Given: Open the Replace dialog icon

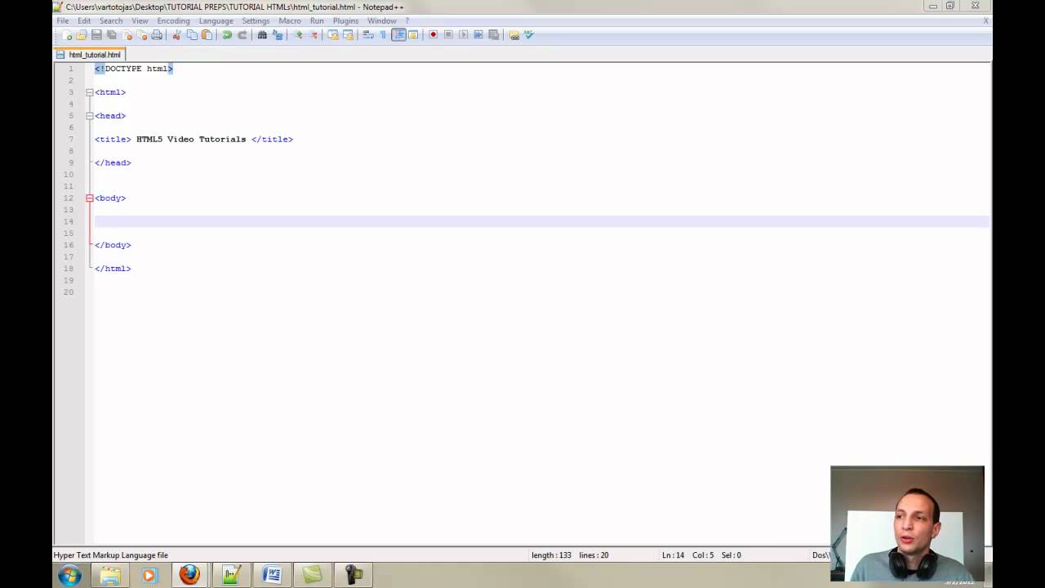Looking at the screenshot, I should (x=278, y=35).
